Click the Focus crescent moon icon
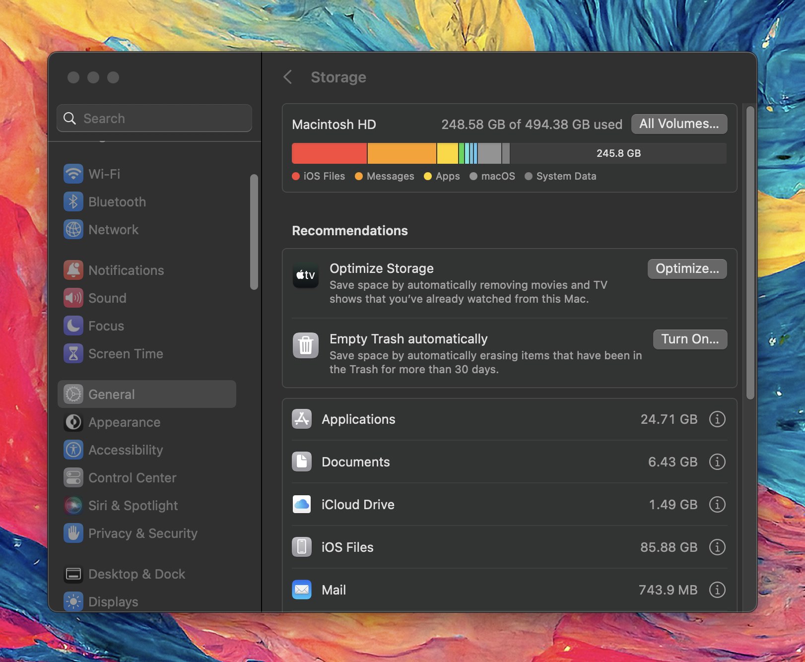The image size is (805, 662). click(73, 326)
